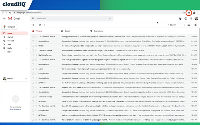Go to newer messages page arrow
This screenshot has width=200, height=125.
[x=180, y=25]
